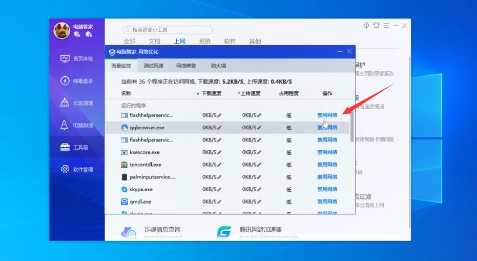Edit download speed limit for skype.exe
Viewport: 477px width, 261px height.
(x=219, y=189)
